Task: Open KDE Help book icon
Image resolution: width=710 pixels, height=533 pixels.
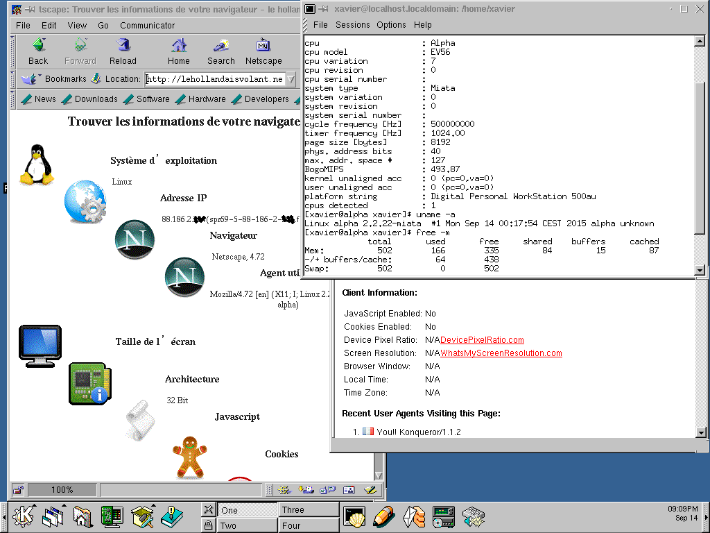Action: [172, 516]
